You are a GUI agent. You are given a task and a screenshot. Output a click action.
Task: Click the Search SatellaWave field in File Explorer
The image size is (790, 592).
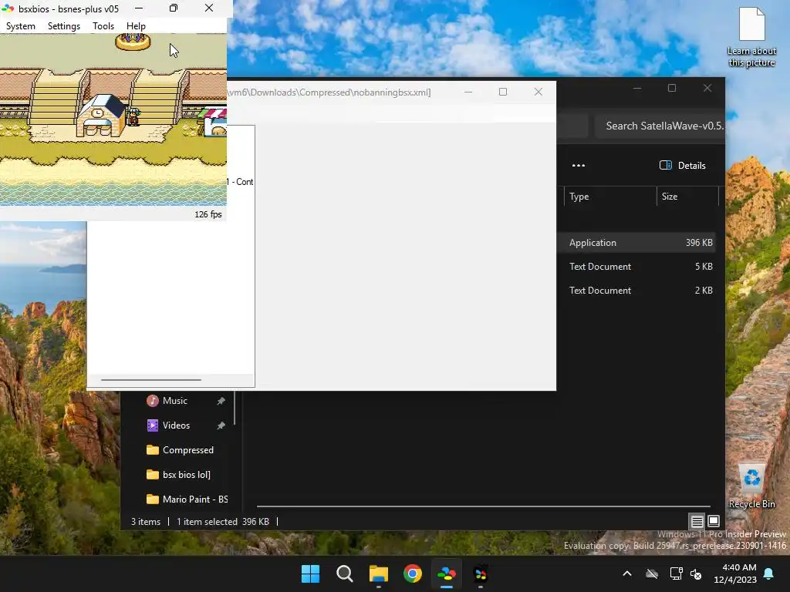tap(660, 126)
